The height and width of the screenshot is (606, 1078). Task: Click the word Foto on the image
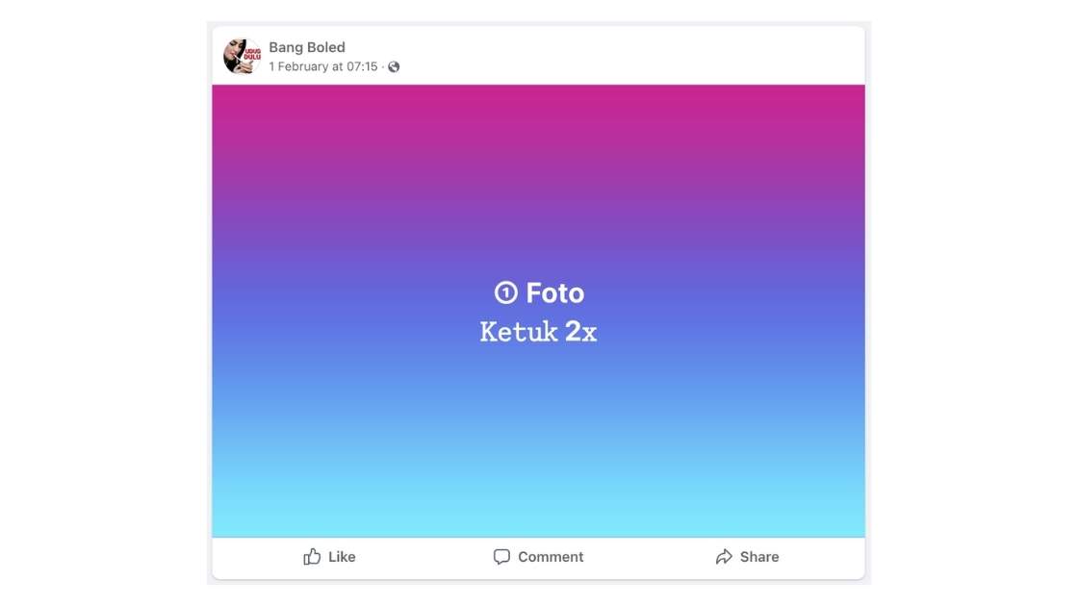point(555,293)
